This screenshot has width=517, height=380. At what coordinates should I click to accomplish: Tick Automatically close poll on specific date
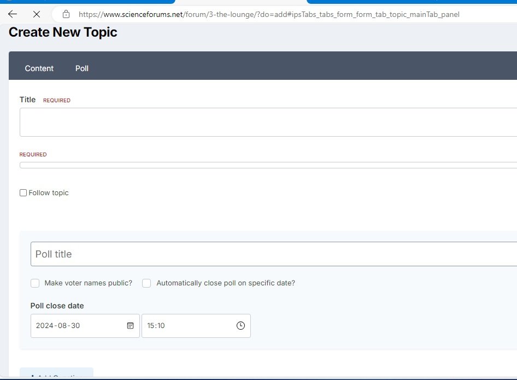[146, 283]
